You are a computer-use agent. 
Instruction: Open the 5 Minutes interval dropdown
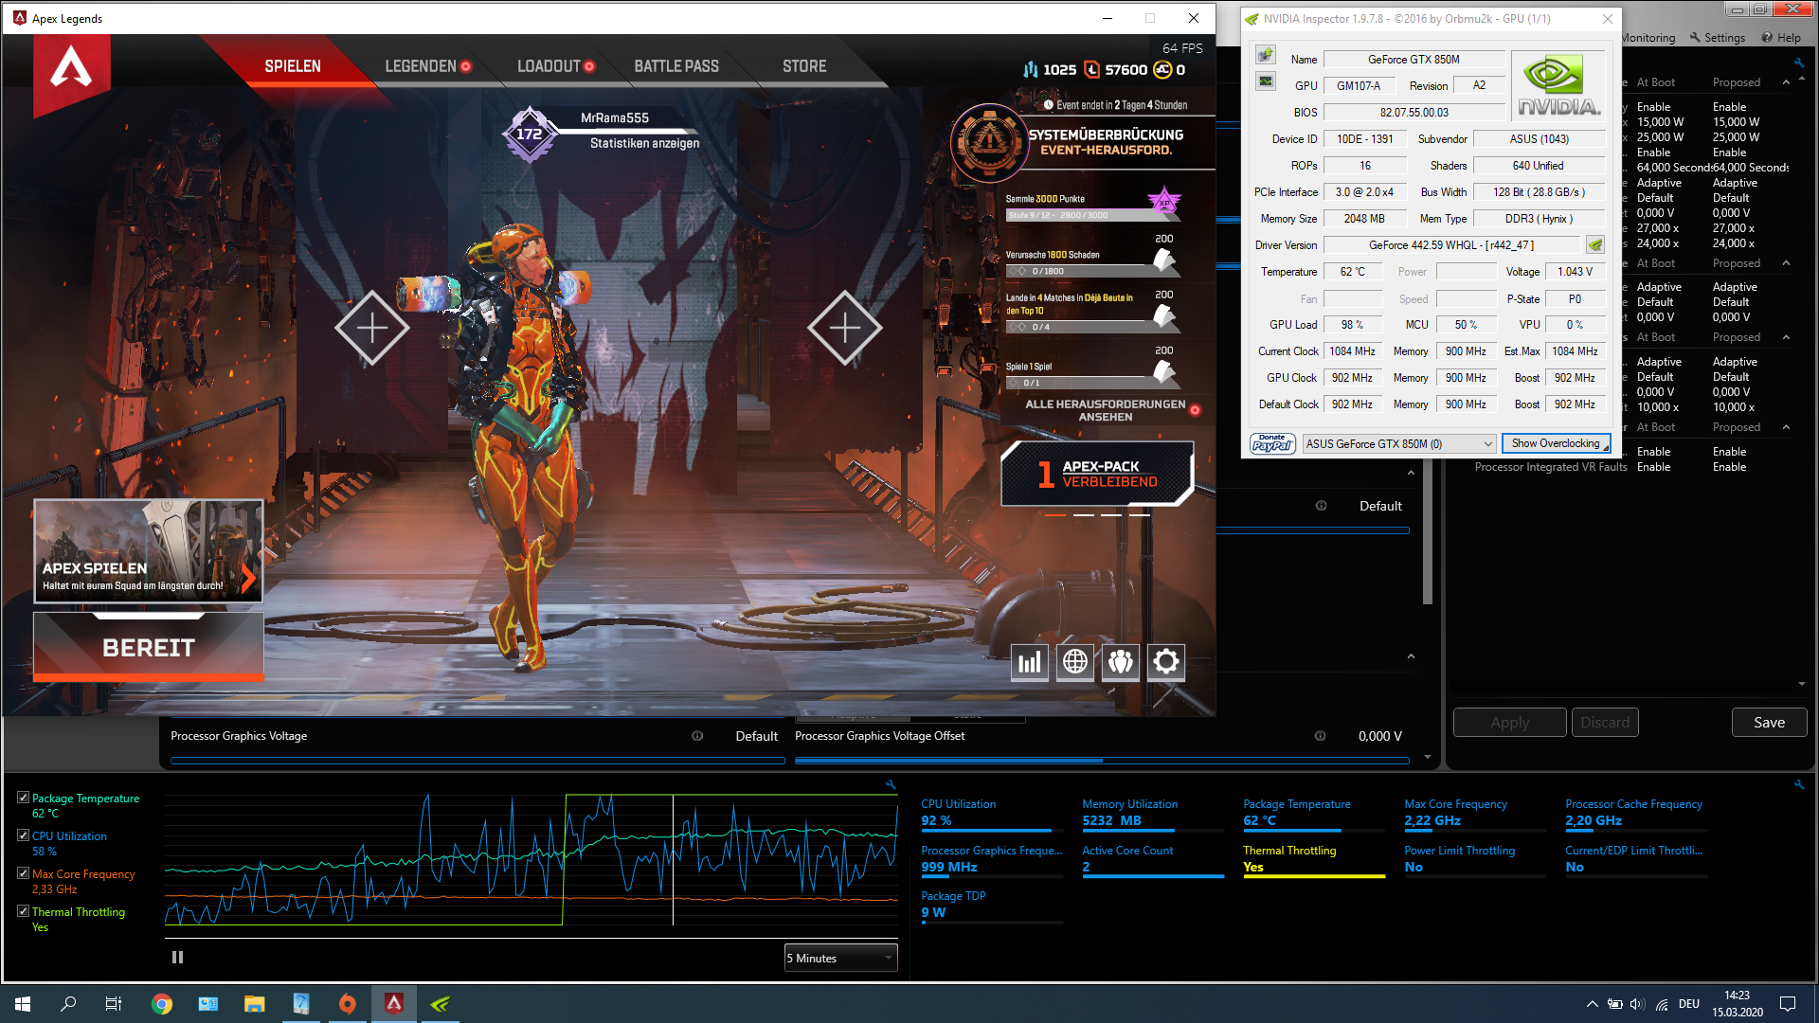(x=839, y=958)
